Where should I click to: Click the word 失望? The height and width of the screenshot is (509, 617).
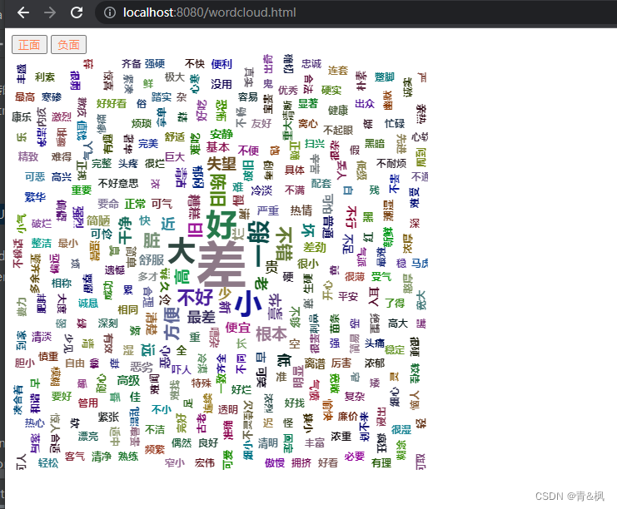221,164
